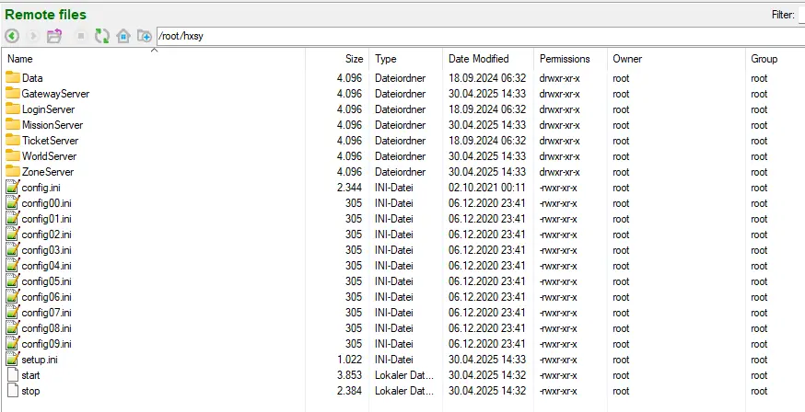Viewport: 805px width, 412px height.
Task: Click the /root/hxsy path field
Action: click(x=481, y=37)
